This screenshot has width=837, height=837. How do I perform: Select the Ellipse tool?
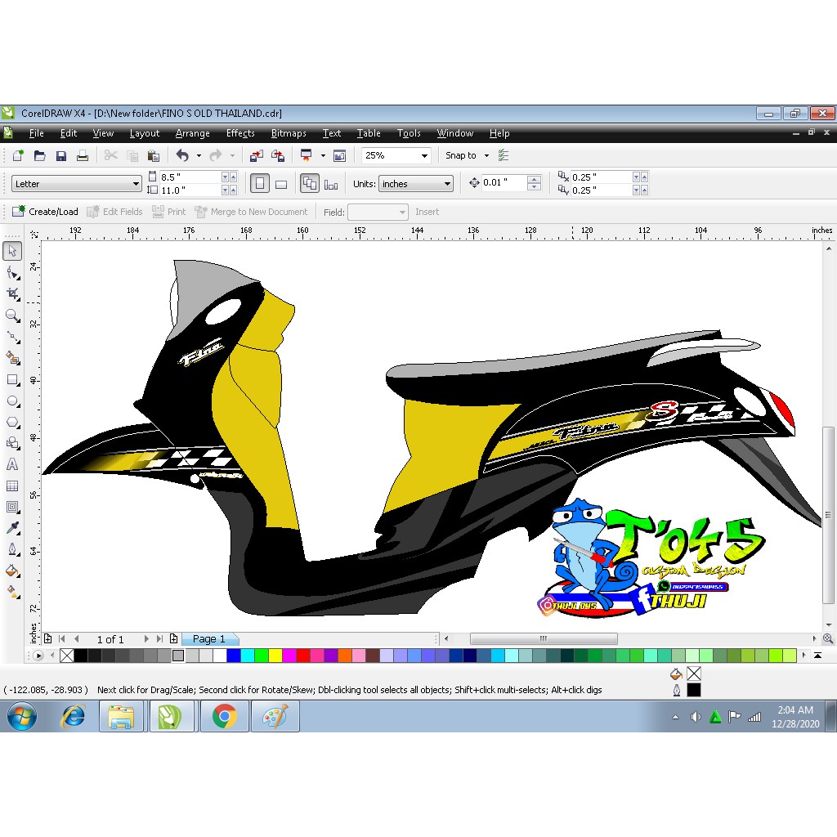click(12, 401)
